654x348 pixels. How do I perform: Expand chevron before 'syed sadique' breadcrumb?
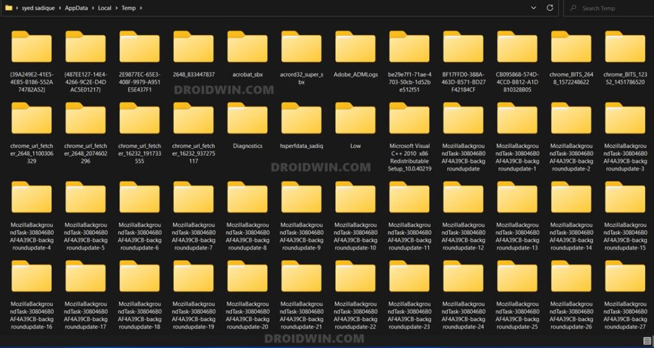17,8
